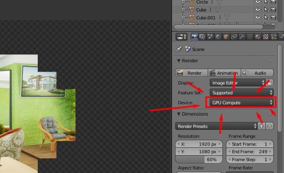Decrease Start Frame with left arrow
The image size is (284, 173).
230,144
